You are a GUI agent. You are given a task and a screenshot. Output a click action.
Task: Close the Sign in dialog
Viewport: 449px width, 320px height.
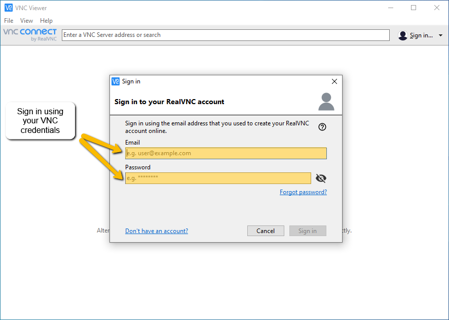(x=334, y=81)
